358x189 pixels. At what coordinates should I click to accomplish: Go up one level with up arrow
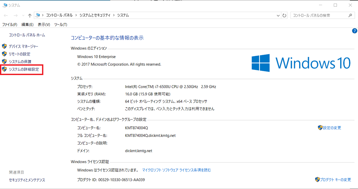[x=29, y=16]
